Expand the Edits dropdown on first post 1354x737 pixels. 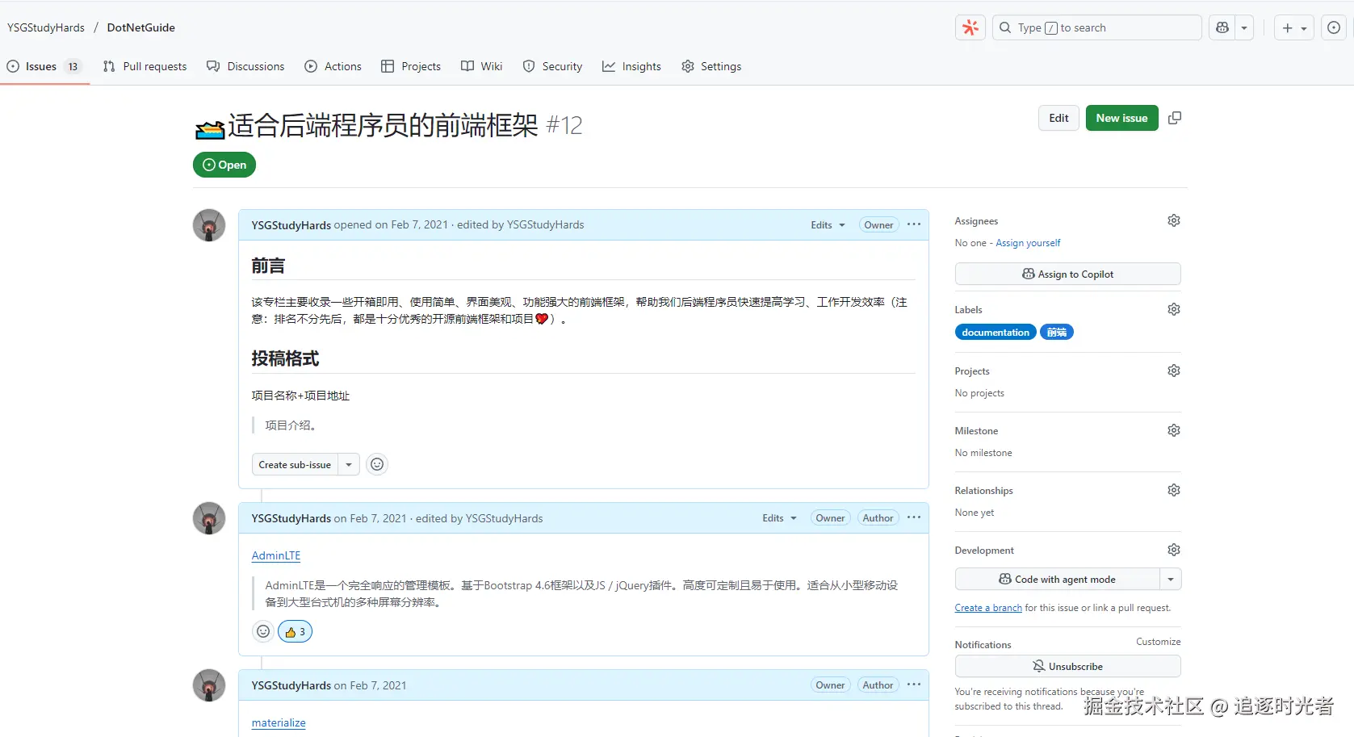click(828, 225)
